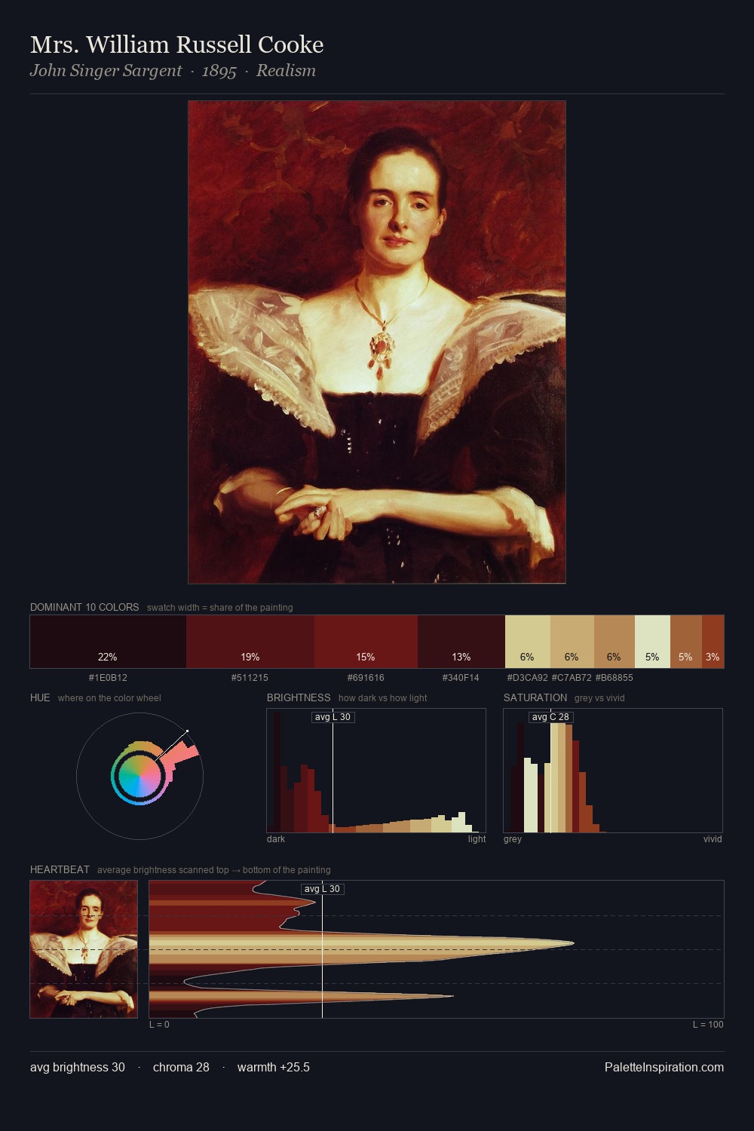Click the hue color wheel
The height and width of the screenshot is (1131, 754).
coord(139,776)
